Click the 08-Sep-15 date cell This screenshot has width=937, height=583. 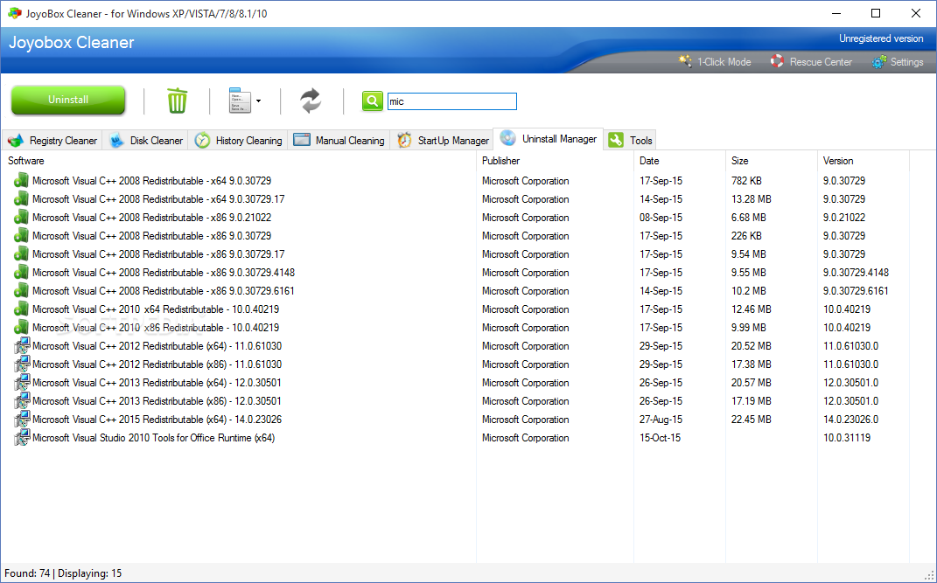coord(661,218)
